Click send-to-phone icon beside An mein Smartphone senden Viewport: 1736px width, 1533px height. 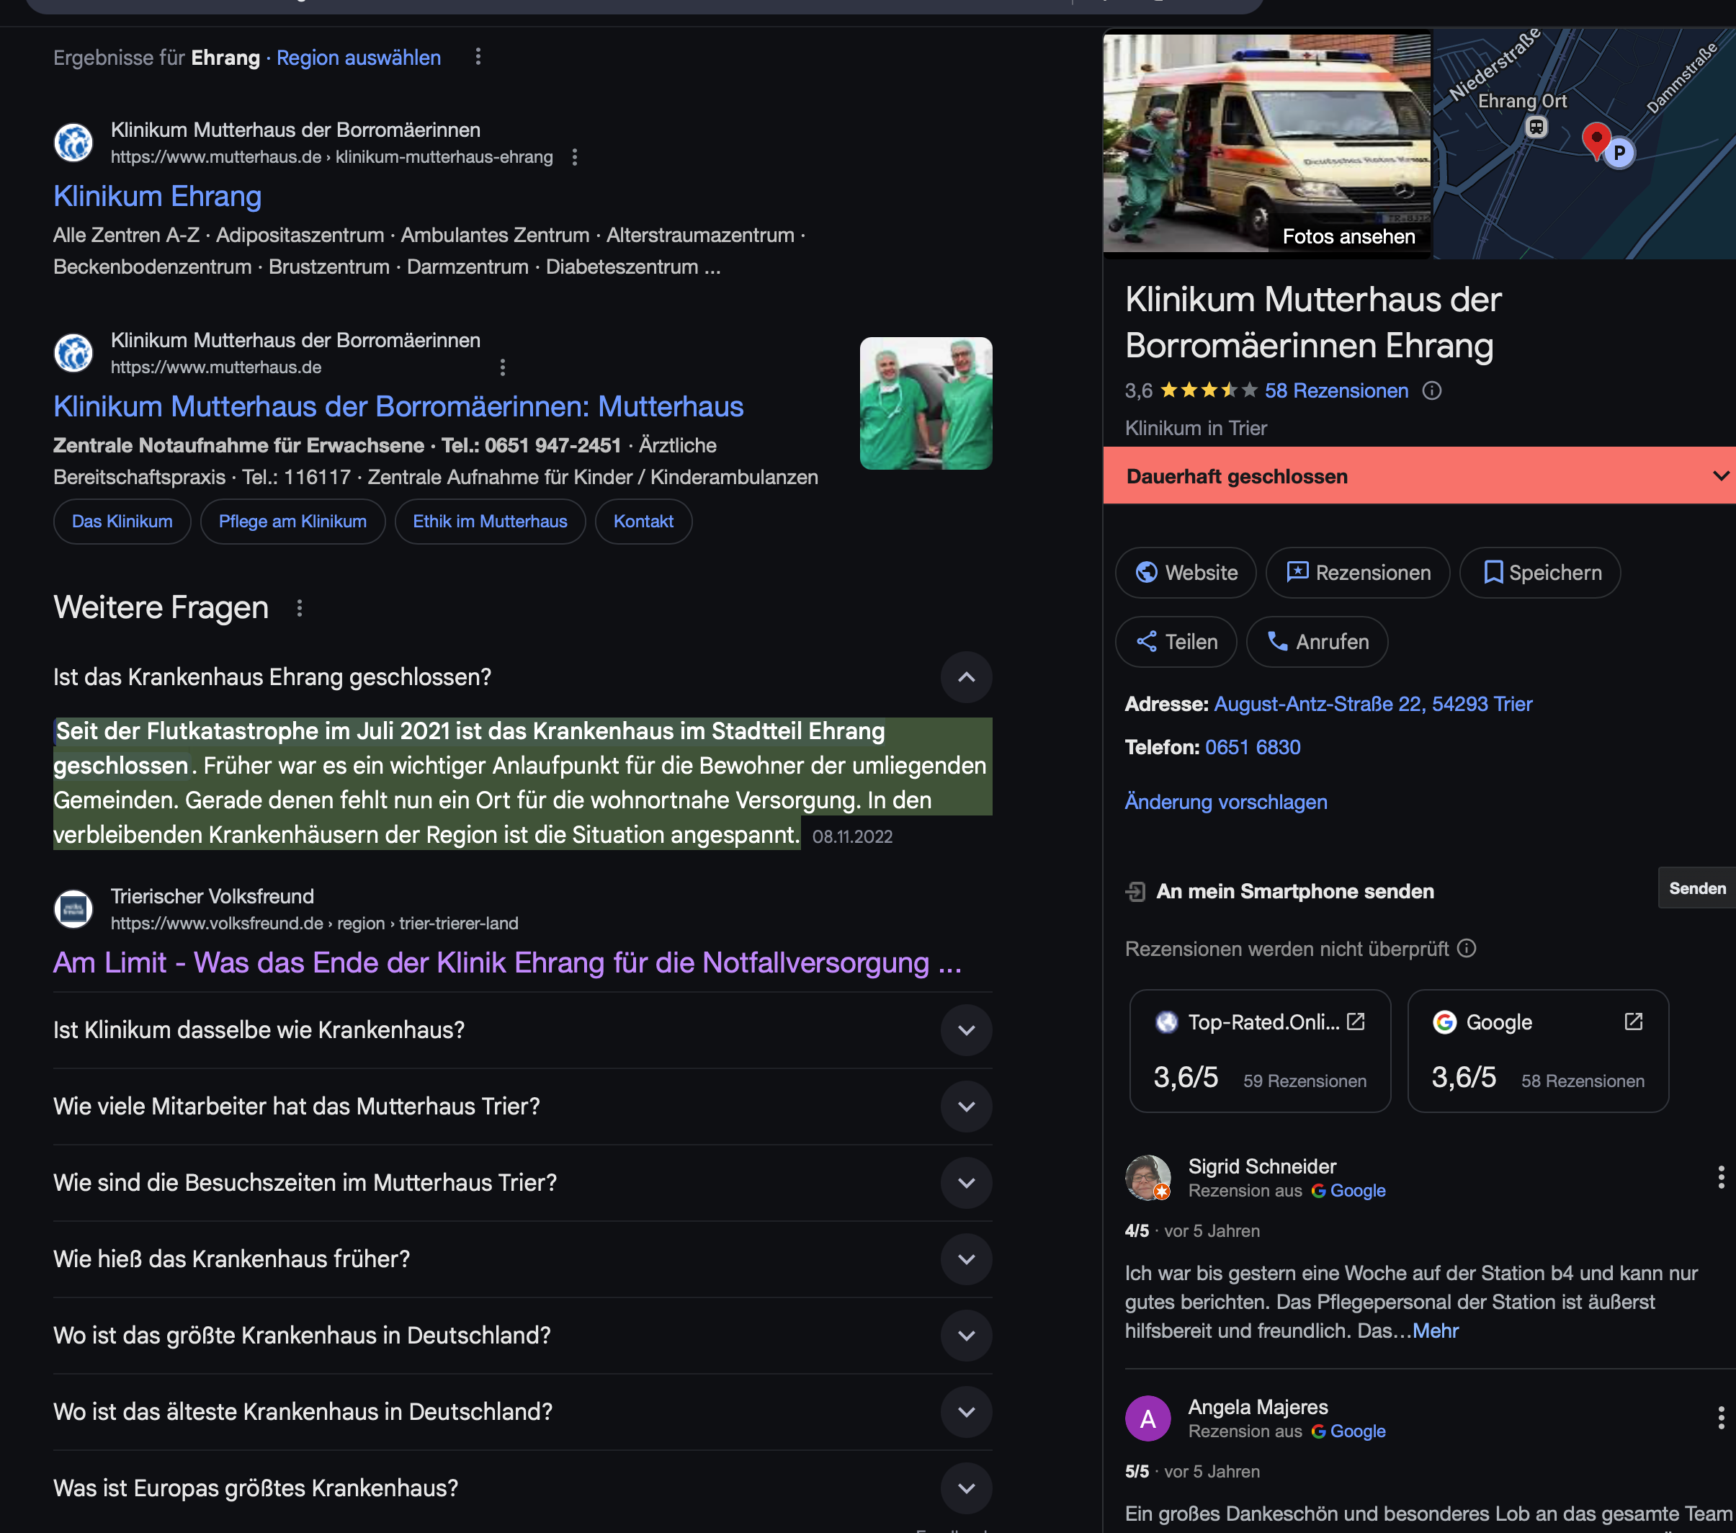[1135, 892]
